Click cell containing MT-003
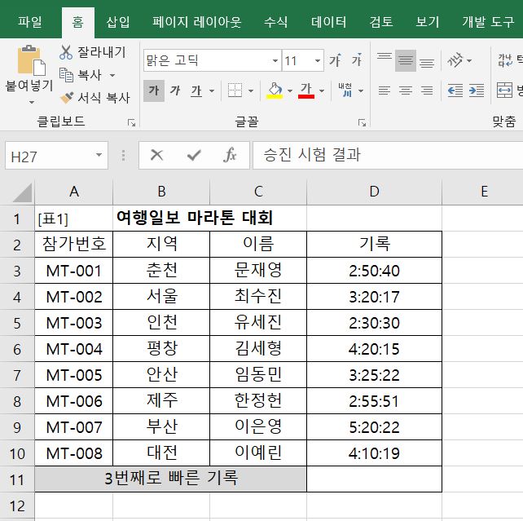The width and height of the screenshot is (523, 521). coord(74,323)
